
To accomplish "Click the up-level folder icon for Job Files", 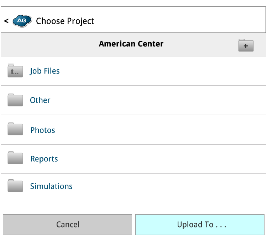I will click(x=15, y=71).
